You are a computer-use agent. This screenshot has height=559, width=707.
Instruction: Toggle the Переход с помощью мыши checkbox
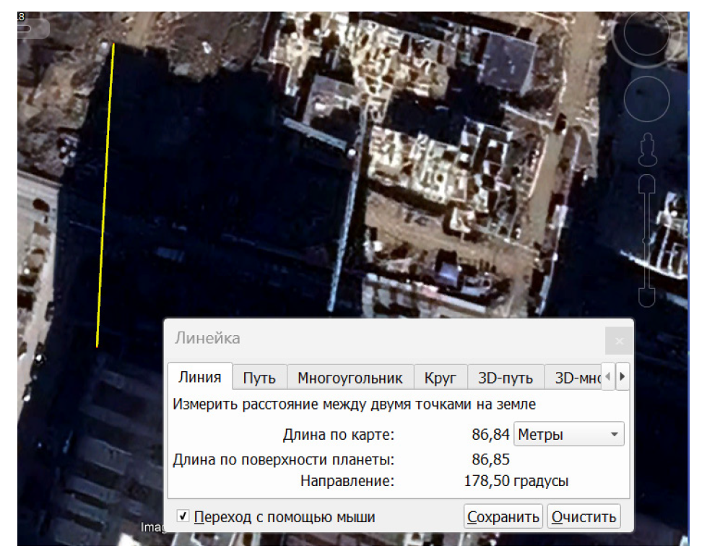click(183, 516)
